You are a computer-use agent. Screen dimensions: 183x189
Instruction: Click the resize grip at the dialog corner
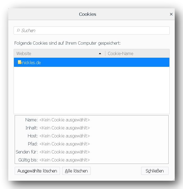tap(173, 180)
